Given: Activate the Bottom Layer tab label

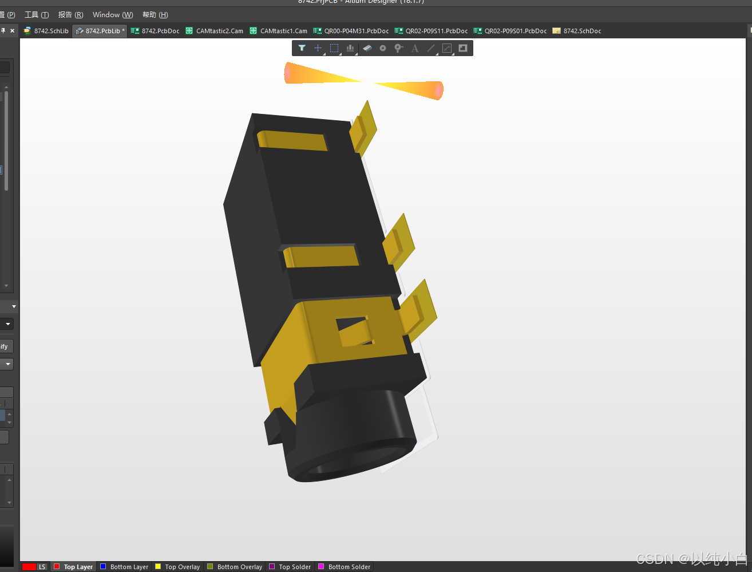Looking at the screenshot, I should point(129,567).
